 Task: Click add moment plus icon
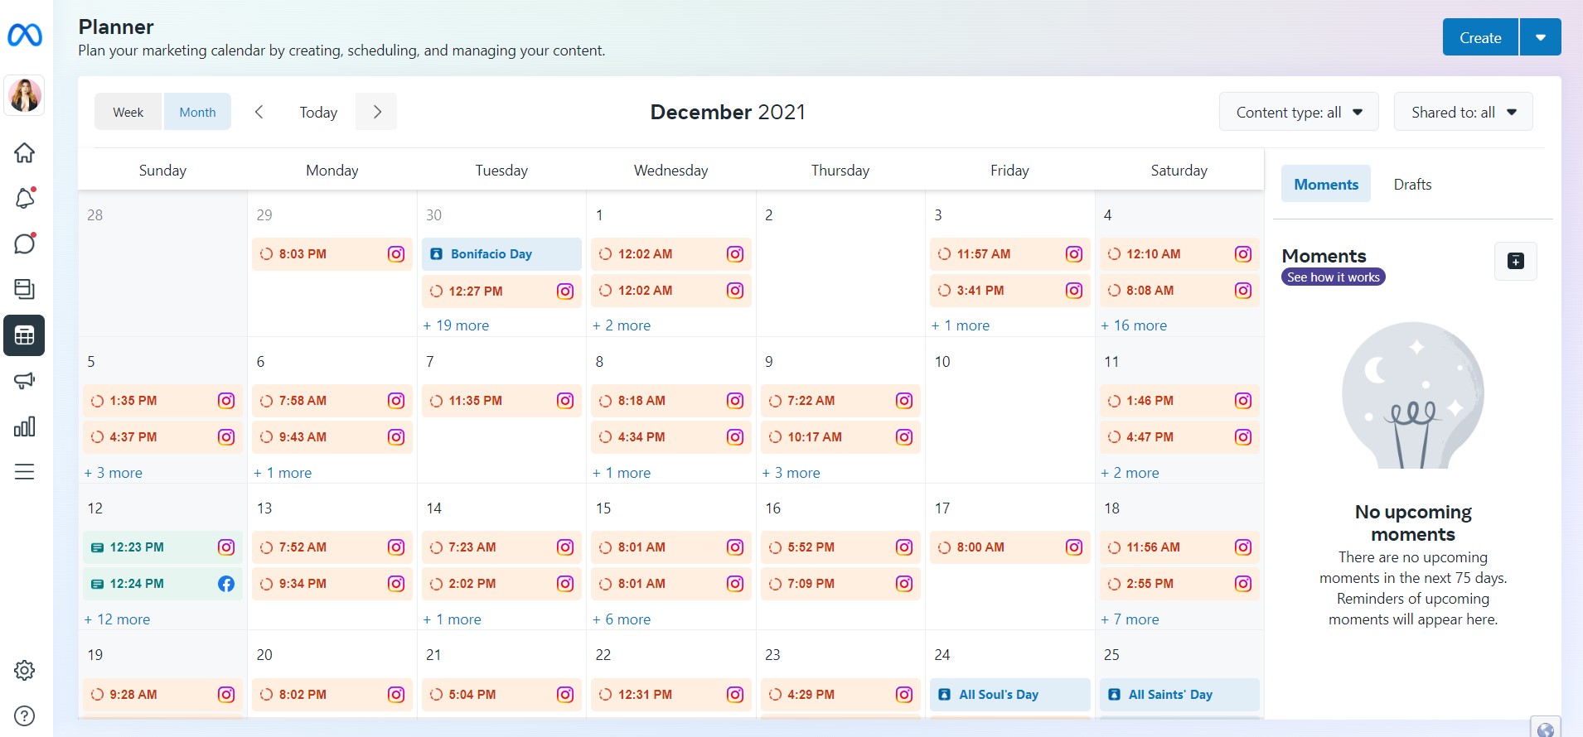(1515, 262)
